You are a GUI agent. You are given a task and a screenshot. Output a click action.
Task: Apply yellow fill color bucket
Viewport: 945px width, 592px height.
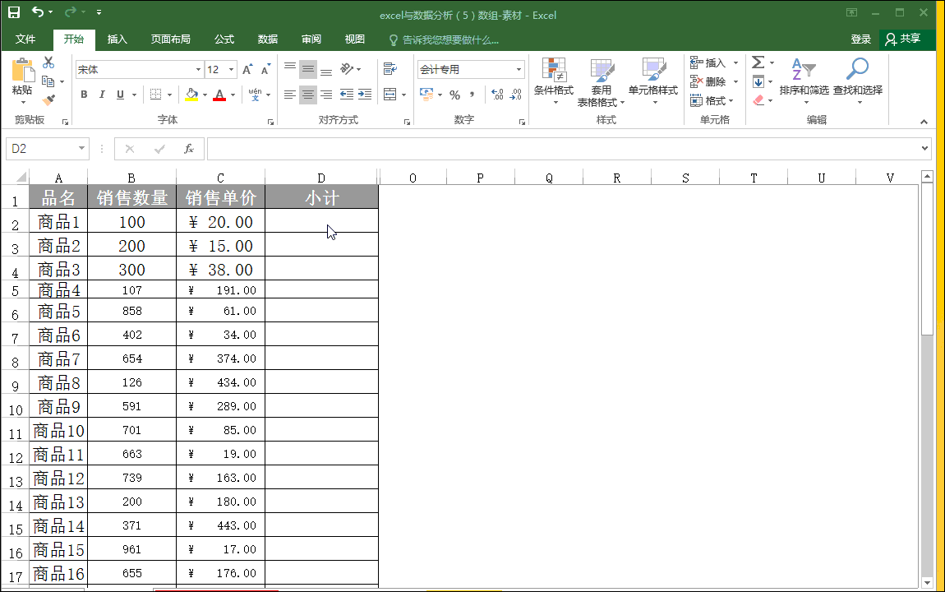coord(191,95)
